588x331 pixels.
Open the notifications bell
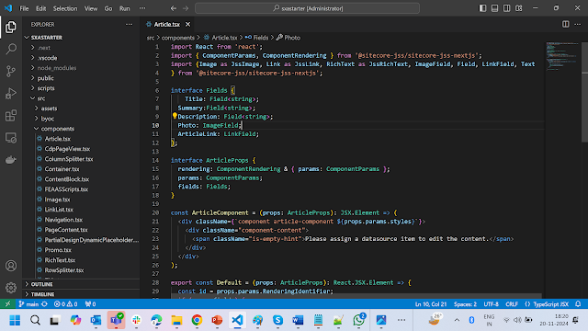point(578,304)
